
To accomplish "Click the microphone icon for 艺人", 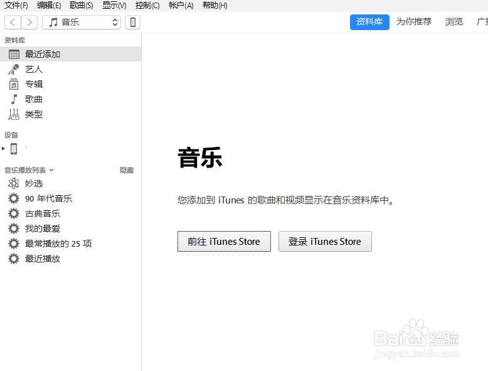I will (13, 69).
